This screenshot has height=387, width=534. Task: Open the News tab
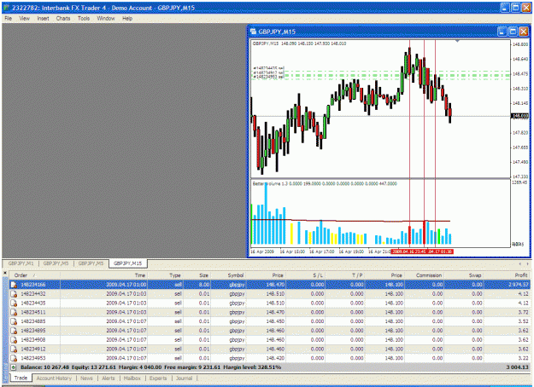[86, 378]
